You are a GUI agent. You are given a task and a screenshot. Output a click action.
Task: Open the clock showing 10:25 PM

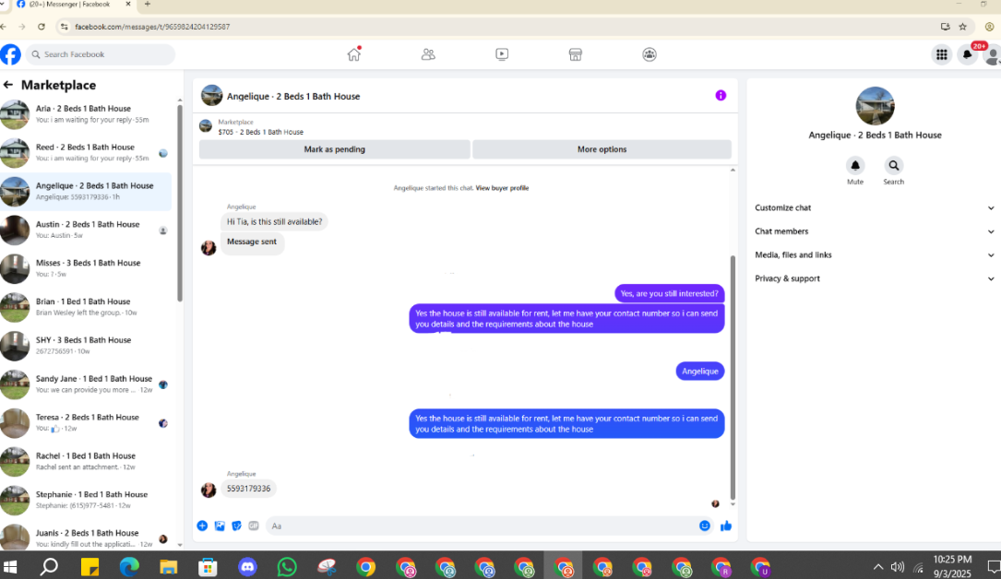point(952,566)
